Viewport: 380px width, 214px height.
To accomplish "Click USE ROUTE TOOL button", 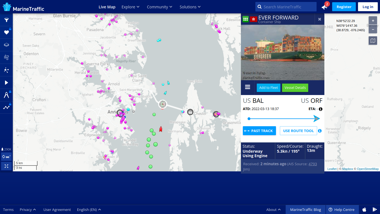I will click(x=298, y=131).
